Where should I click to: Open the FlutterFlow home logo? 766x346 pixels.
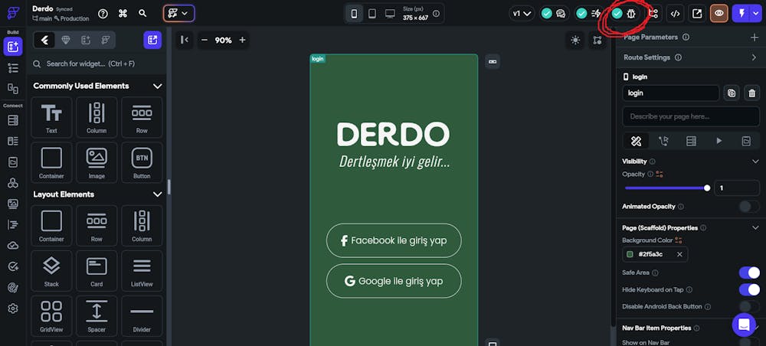pyautogui.click(x=13, y=13)
